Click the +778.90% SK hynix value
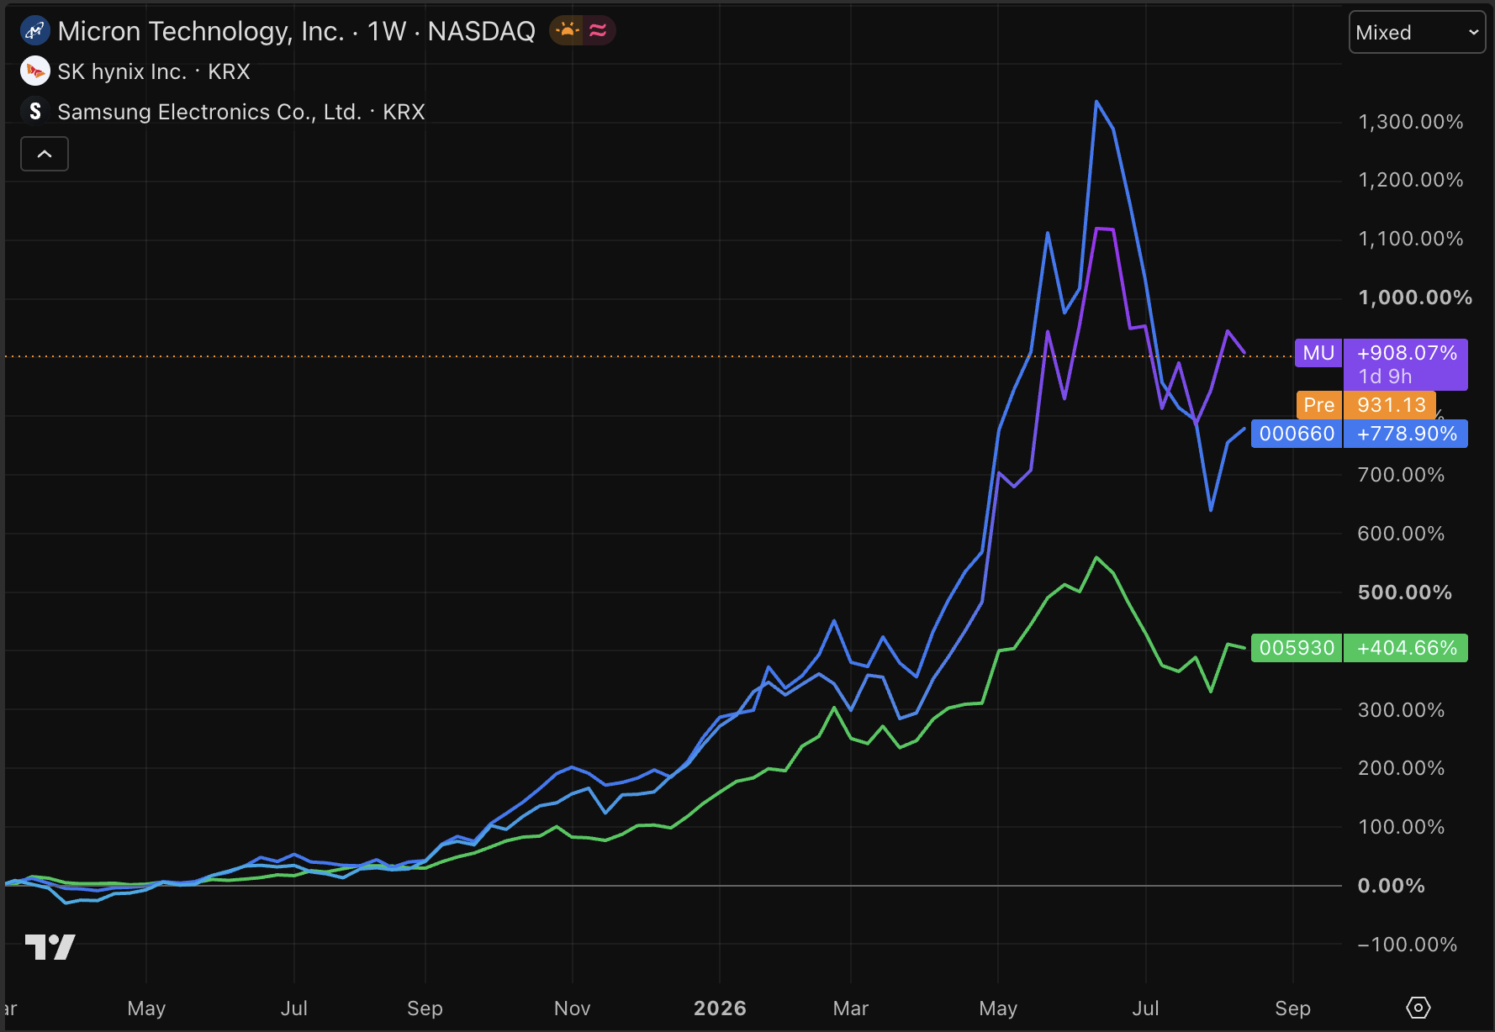The height and width of the screenshot is (1032, 1495). (1406, 434)
